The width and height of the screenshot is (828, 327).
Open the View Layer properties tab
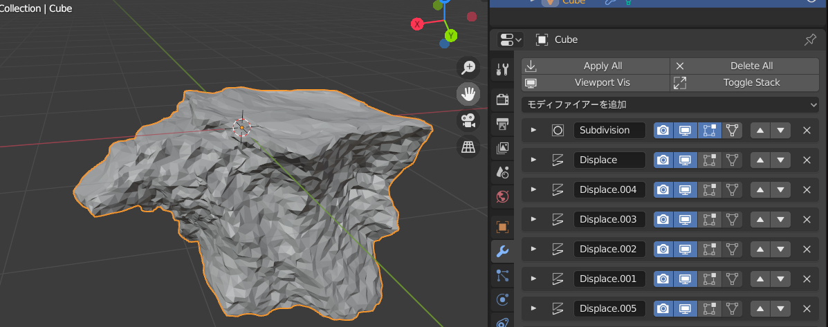(x=502, y=148)
